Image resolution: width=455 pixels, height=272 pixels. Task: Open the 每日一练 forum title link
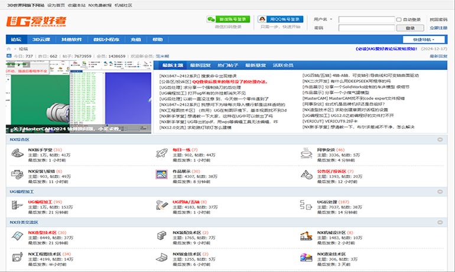[181, 150]
